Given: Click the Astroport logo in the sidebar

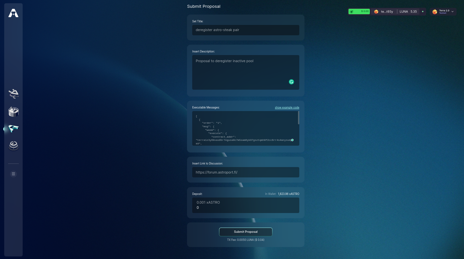Looking at the screenshot, I should [13, 13].
